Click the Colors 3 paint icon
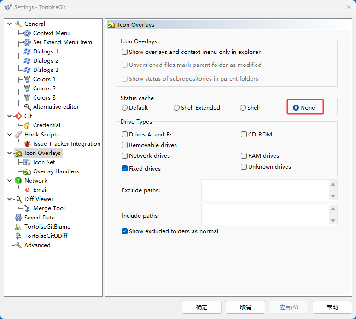This screenshot has height=319, width=356. [x=27, y=98]
